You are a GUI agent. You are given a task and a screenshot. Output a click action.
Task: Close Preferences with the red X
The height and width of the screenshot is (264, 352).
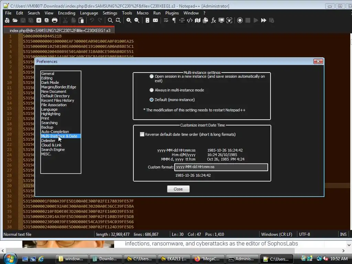318,62
